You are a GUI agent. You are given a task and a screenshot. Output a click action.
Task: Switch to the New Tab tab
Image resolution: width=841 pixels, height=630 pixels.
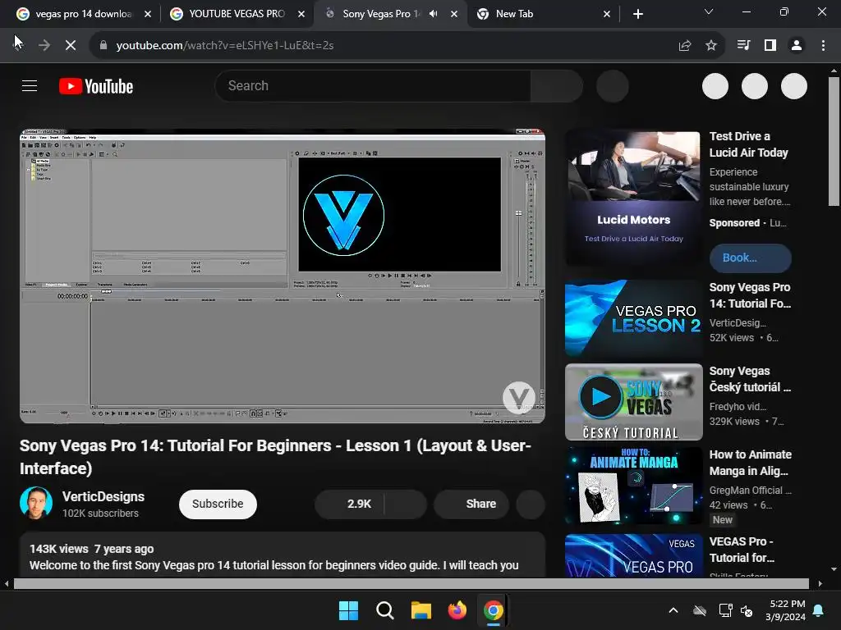(x=514, y=14)
